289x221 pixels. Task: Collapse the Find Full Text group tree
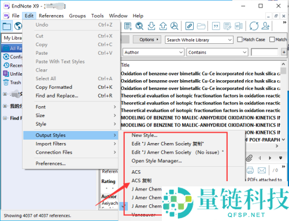pyautogui.click(x=5, y=118)
